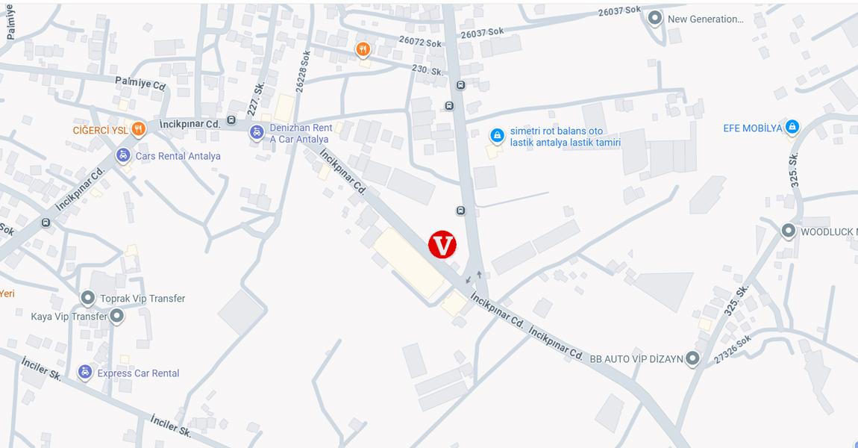858x448 pixels.
Task: Select the bus stop near the 230. Sk. junction
Action: 461,85
